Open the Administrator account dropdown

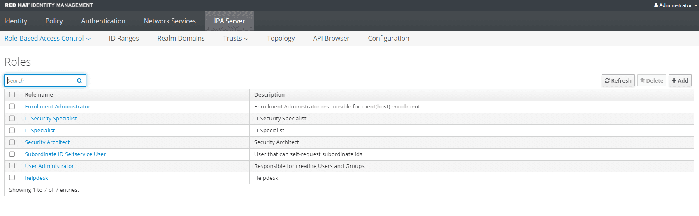pyautogui.click(x=676, y=5)
